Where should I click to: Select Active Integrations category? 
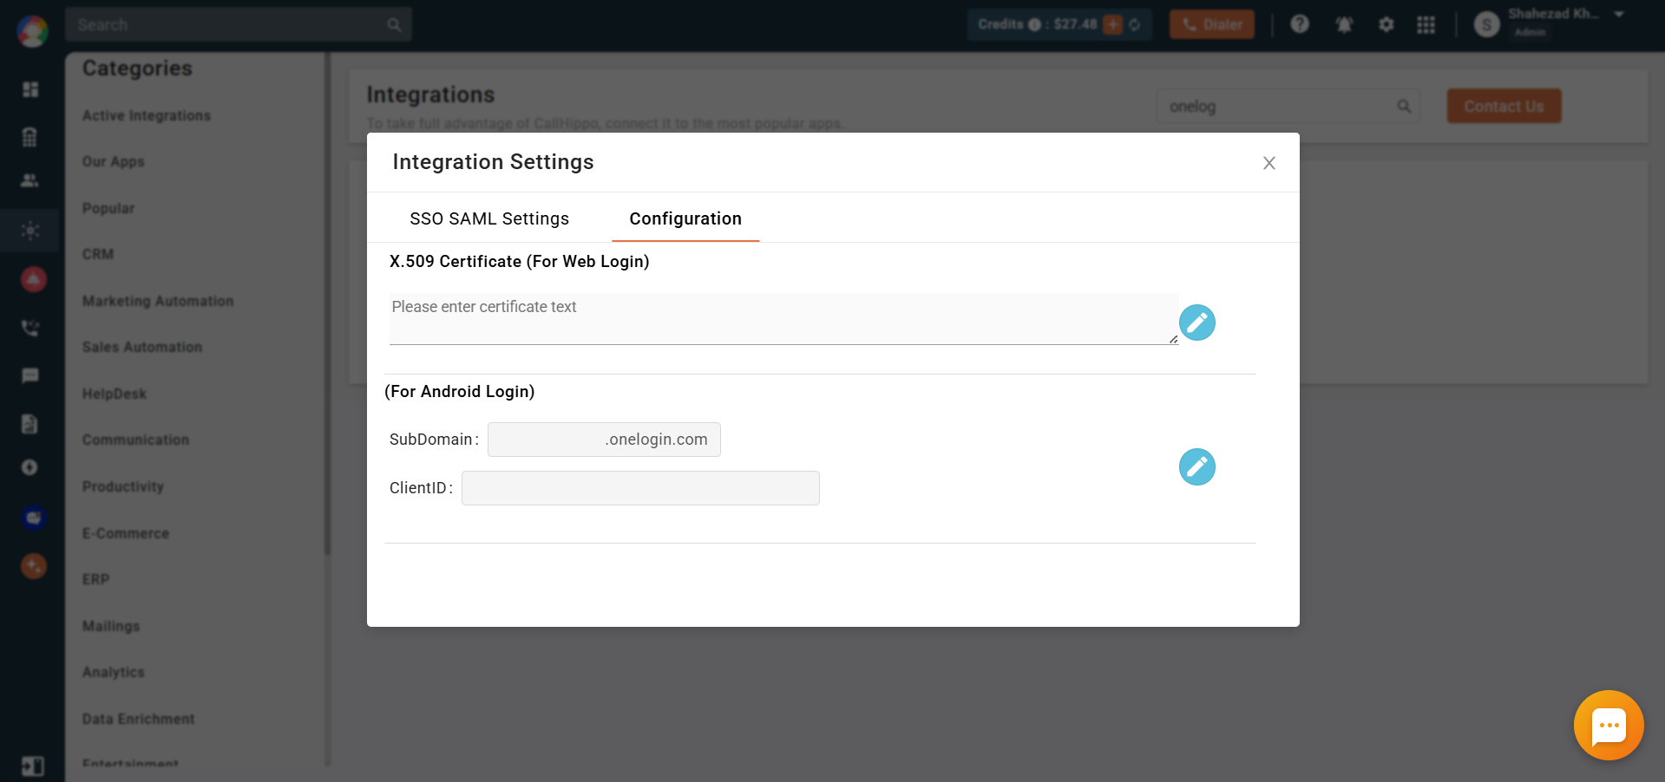coord(147,115)
